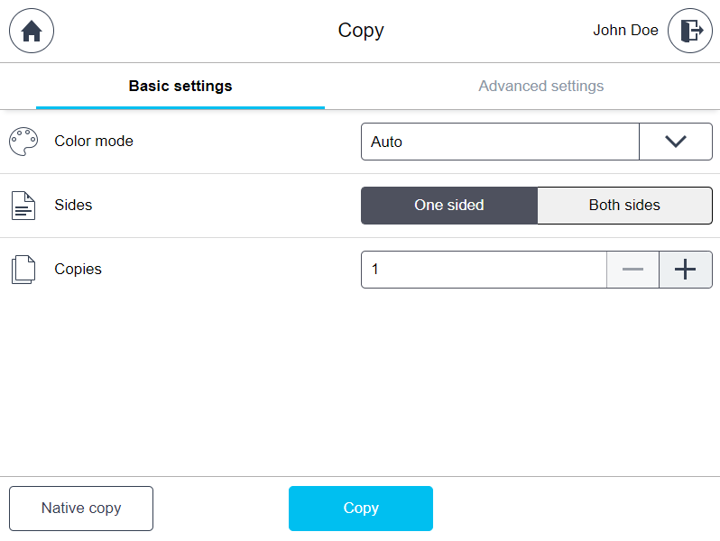Click the Copies number input field
The height and width of the screenshot is (541, 720).
484,270
